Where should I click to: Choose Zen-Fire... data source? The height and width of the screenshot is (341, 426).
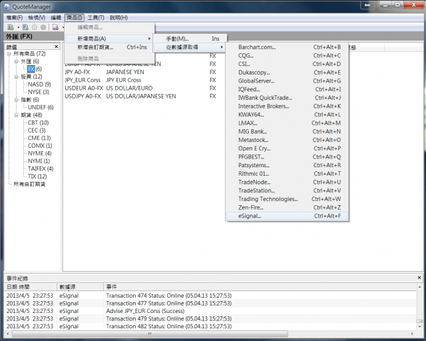(287, 207)
